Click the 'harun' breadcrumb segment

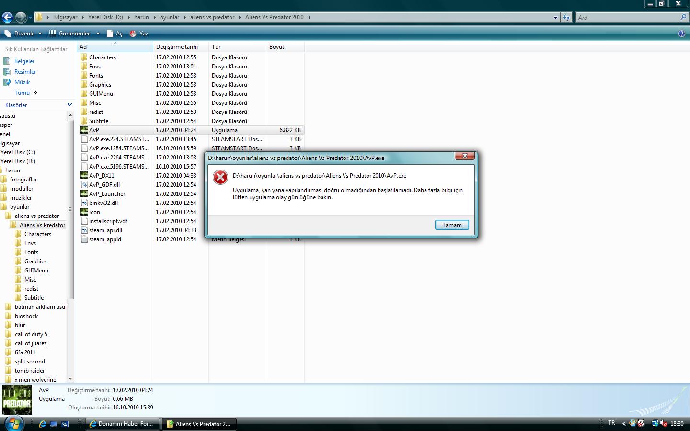(141, 17)
